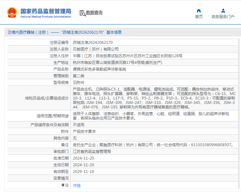Click the intended use paragraph 适用于人体腹部
Viewport: 241px width, 192px height.
tap(151, 116)
